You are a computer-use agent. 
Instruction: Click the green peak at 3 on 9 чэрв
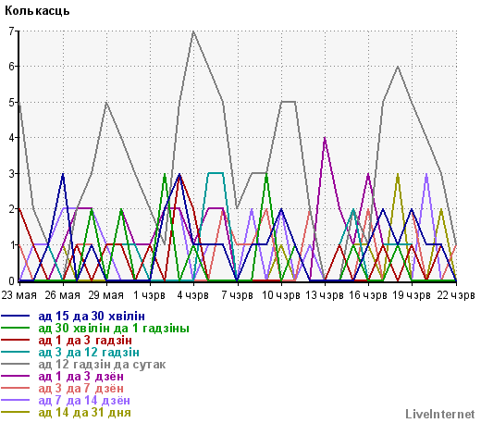pyautogui.click(x=266, y=174)
